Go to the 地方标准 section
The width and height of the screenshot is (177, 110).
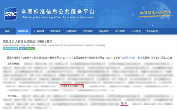point(55,31)
